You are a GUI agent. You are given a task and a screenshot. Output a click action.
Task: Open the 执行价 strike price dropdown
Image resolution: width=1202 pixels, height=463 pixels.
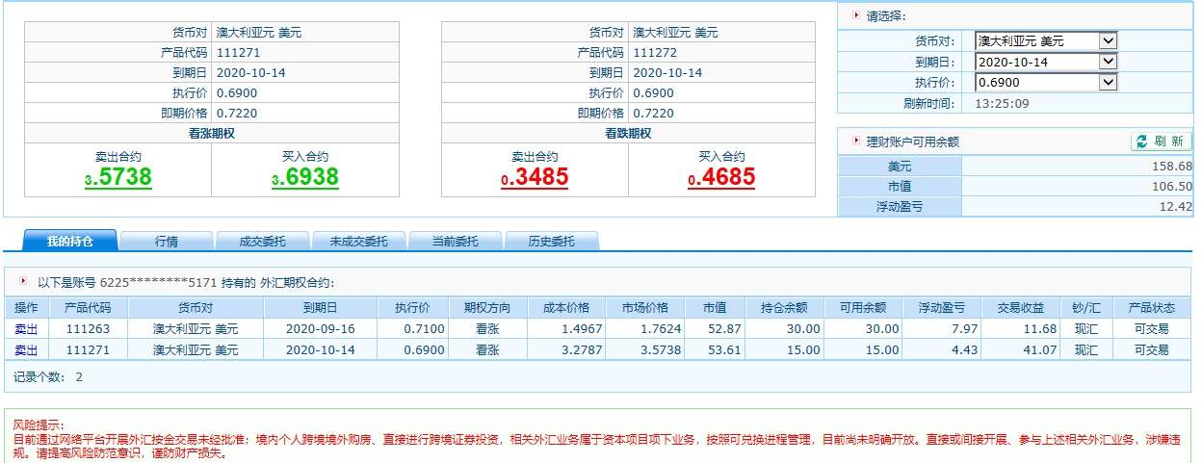[x=1046, y=83]
